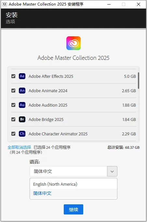Collapse the language dropdown arrow
147x222 pixels.
pyautogui.click(x=112, y=171)
